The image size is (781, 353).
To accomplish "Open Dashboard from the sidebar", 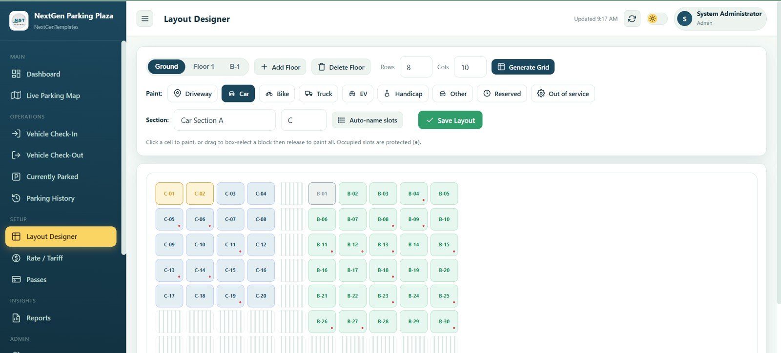I will 61,74.
